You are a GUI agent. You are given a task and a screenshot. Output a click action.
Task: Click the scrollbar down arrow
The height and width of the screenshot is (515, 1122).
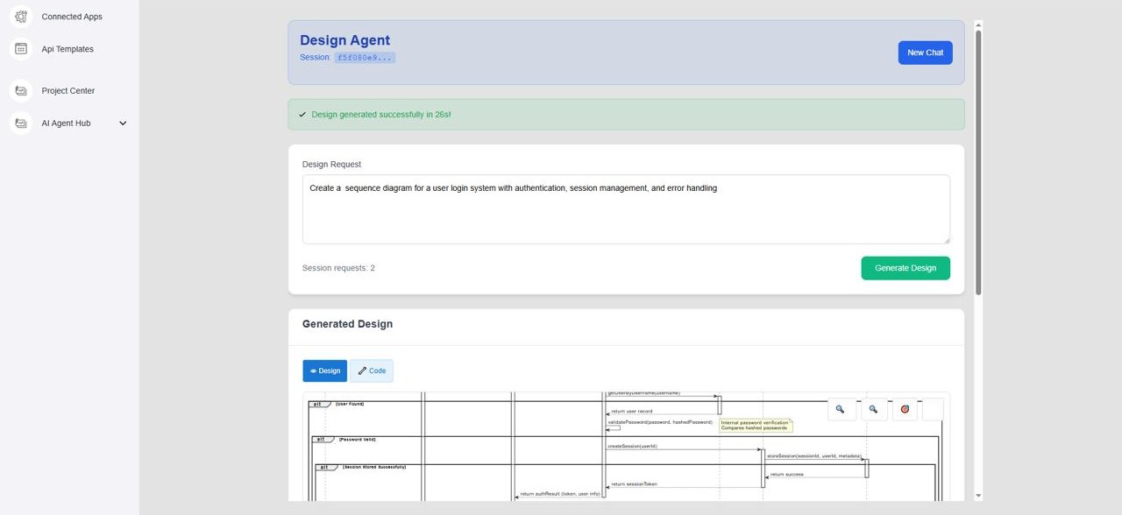978,496
